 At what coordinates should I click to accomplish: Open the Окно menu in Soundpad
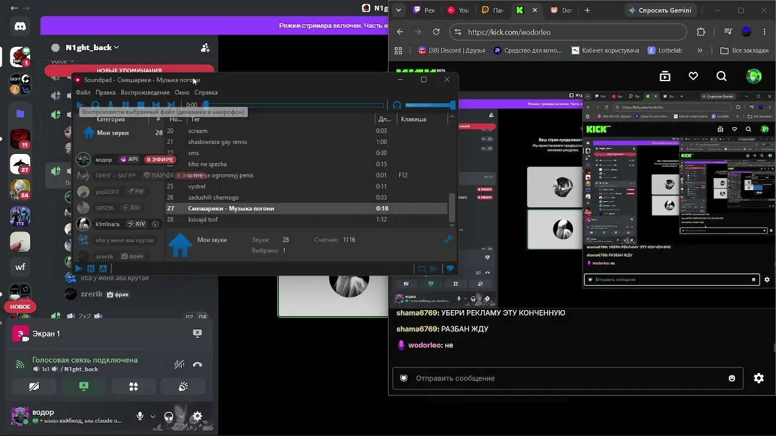(182, 93)
